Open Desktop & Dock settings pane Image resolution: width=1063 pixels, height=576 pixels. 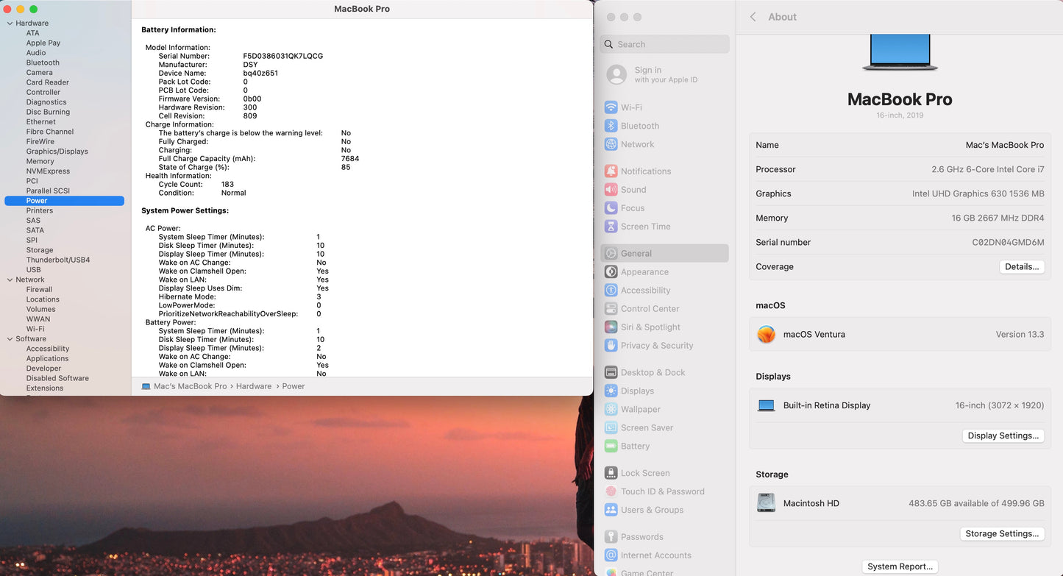coord(653,373)
